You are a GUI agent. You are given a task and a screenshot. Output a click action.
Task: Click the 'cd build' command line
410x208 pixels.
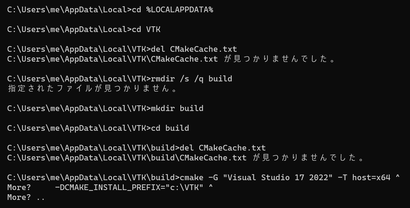[98, 128]
